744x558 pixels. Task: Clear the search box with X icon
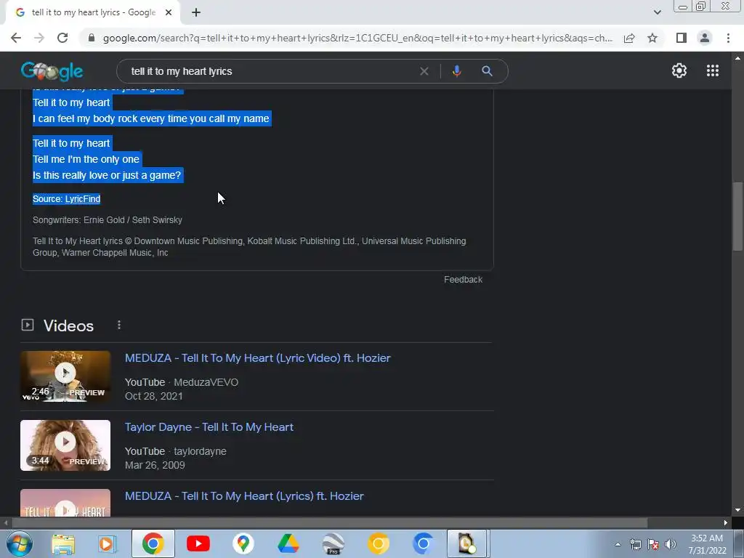(424, 71)
